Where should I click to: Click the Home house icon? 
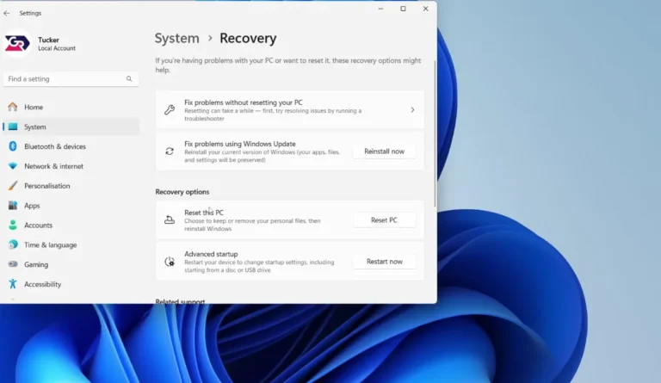13,107
